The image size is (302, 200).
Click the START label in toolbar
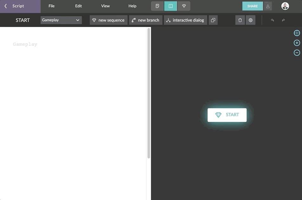point(23,20)
